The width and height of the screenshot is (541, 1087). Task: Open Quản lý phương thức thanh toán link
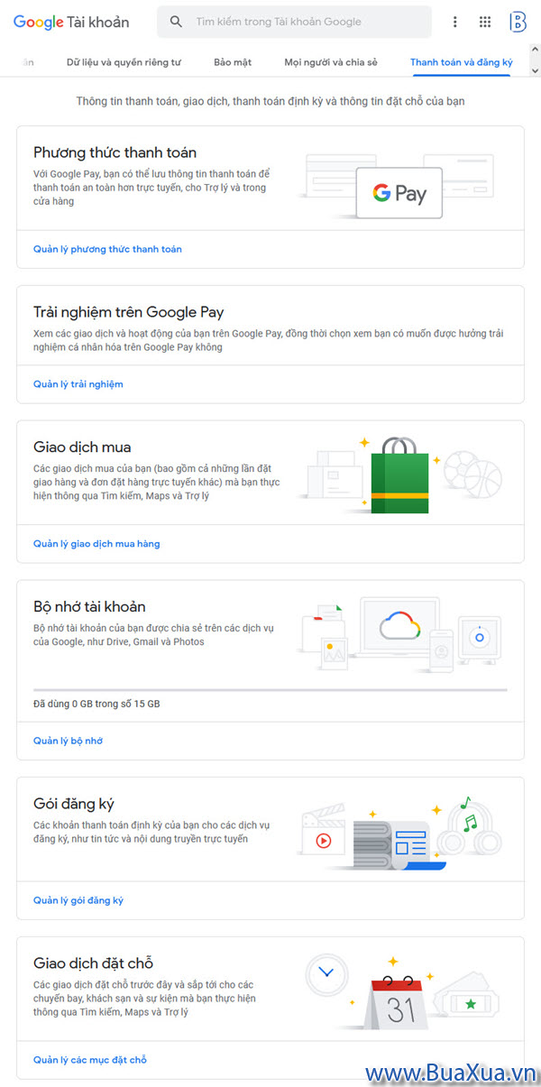(x=107, y=249)
